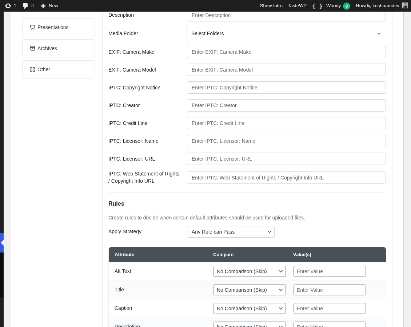Select the Archives category
This screenshot has height=327, width=411.
tap(47, 48)
